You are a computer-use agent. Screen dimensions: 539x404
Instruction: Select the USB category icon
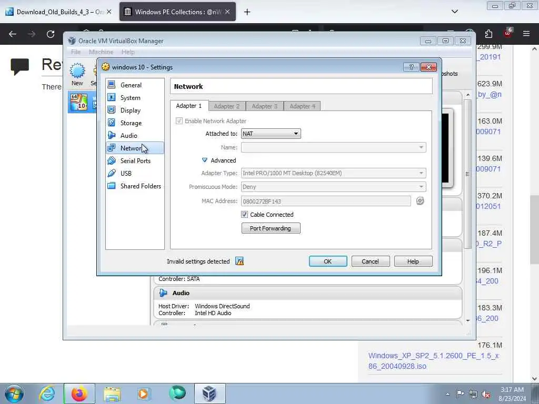click(x=112, y=173)
